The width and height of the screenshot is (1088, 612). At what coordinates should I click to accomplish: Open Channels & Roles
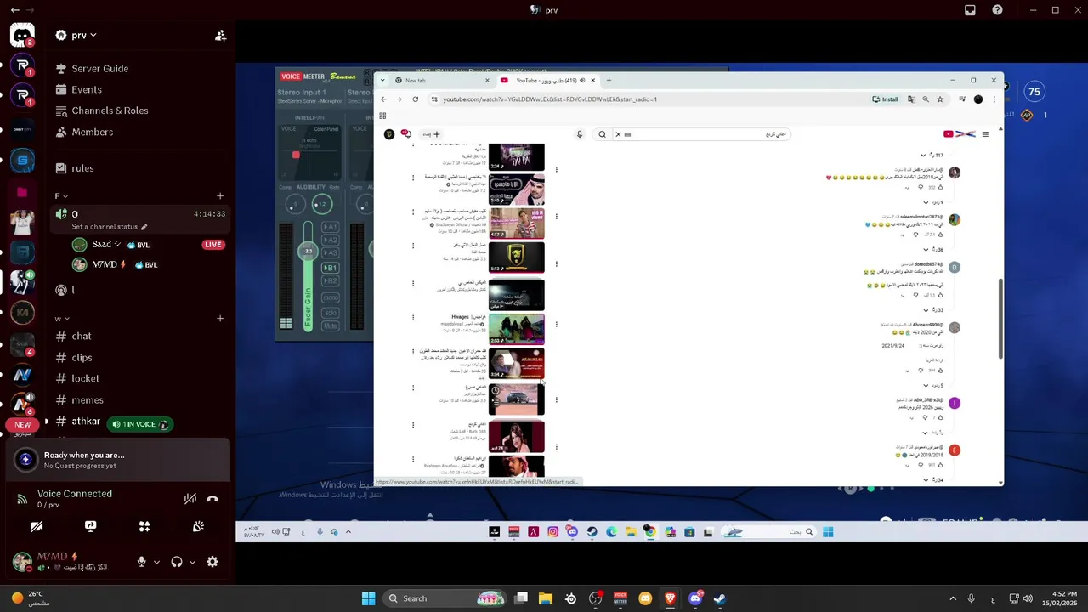click(110, 110)
